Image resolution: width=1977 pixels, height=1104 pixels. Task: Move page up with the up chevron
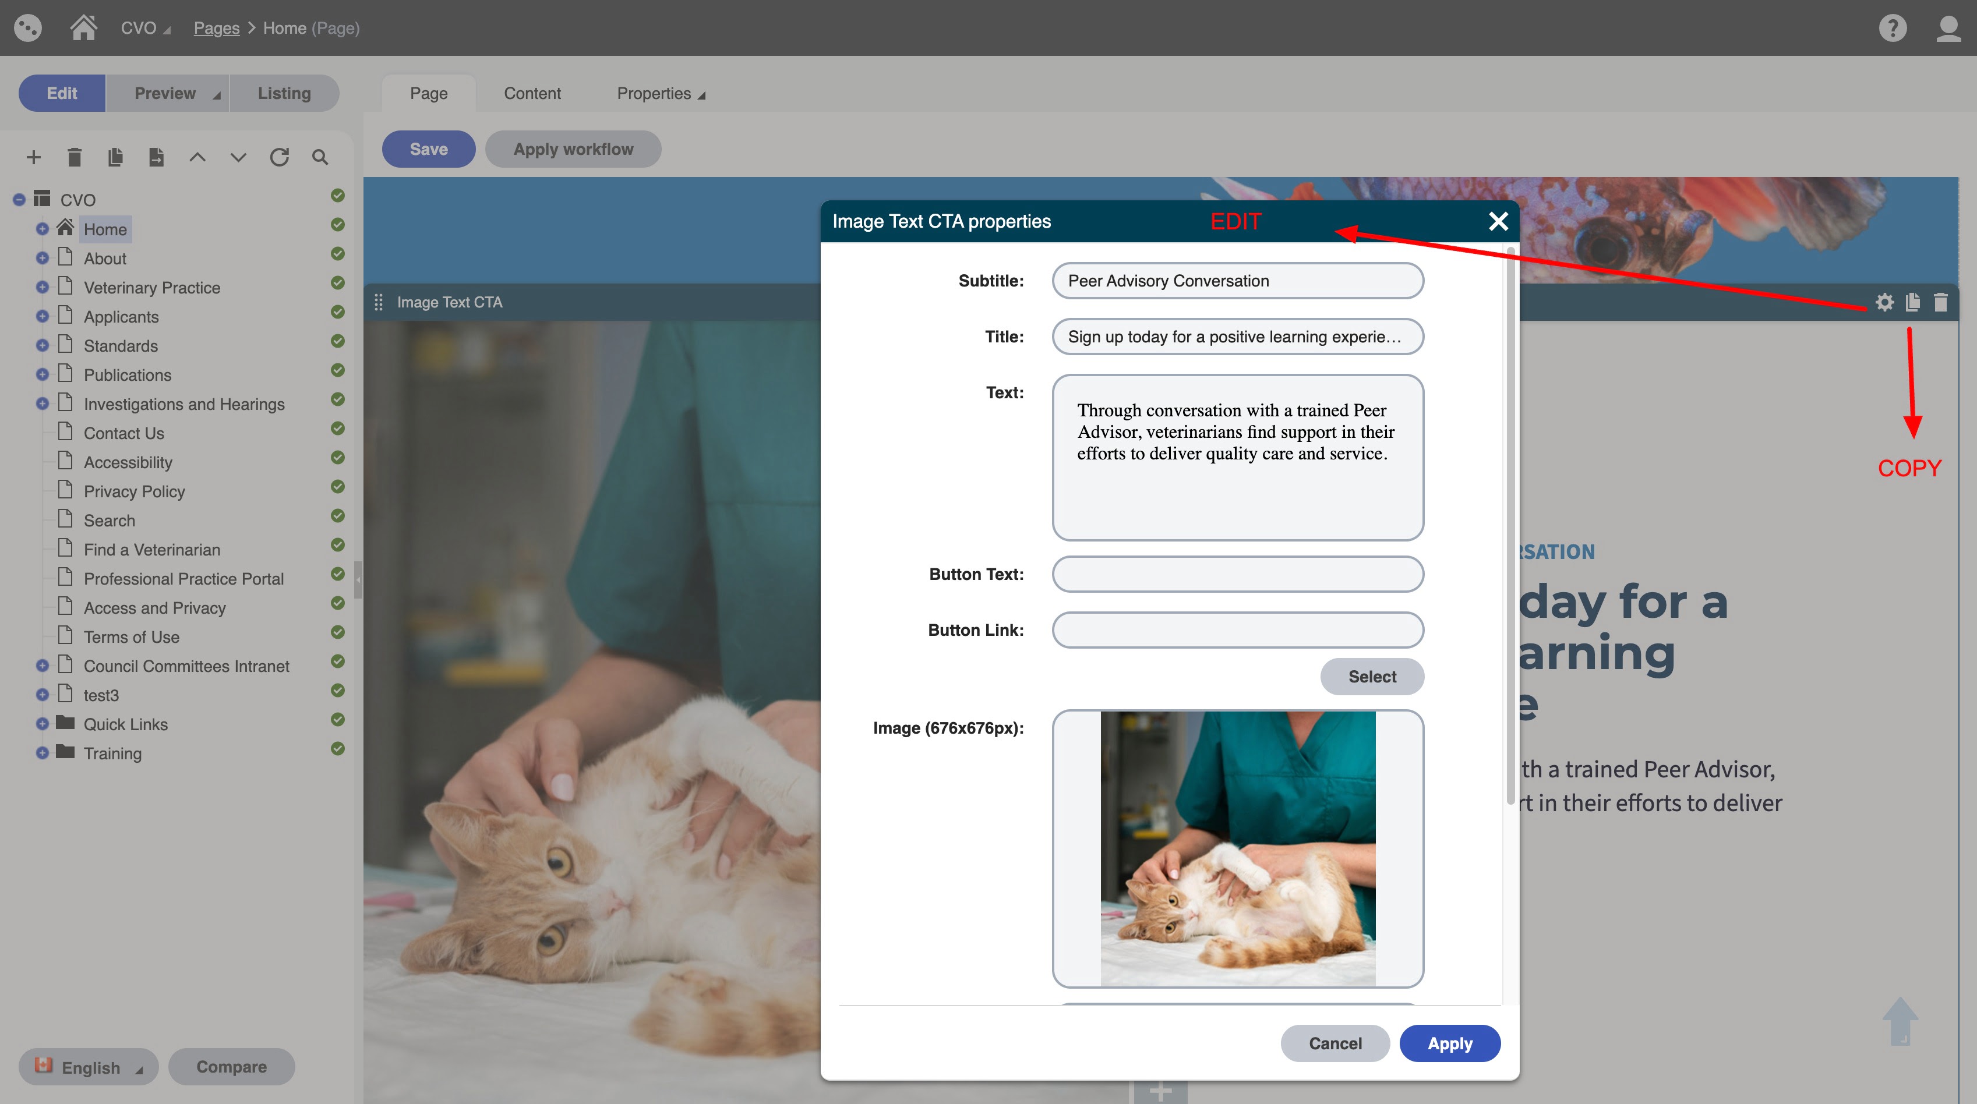click(197, 157)
